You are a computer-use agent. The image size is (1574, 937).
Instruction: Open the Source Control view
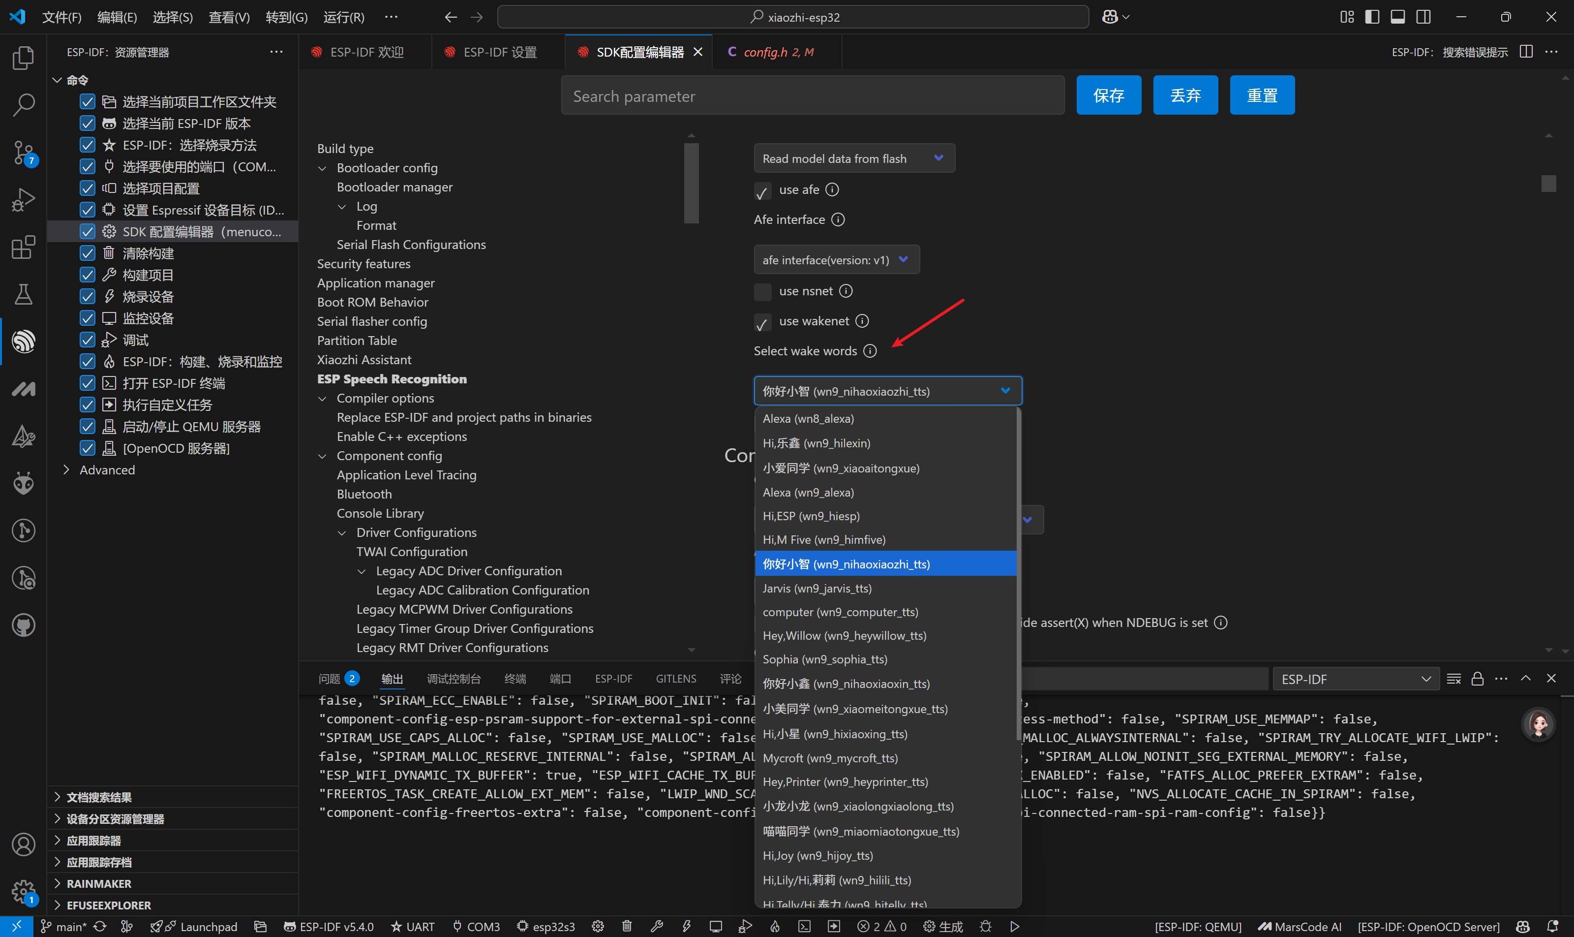23,152
